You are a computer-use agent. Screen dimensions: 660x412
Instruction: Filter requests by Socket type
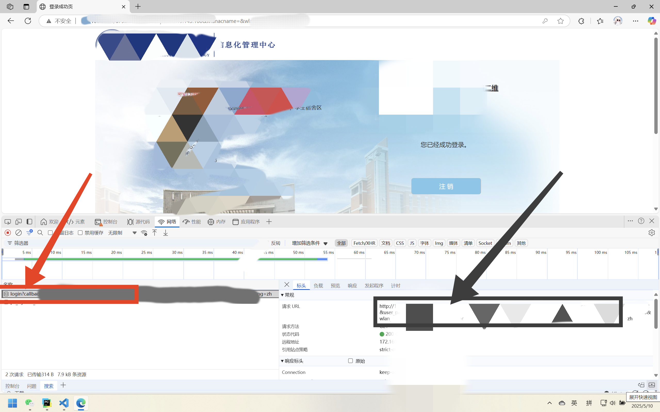(485, 243)
